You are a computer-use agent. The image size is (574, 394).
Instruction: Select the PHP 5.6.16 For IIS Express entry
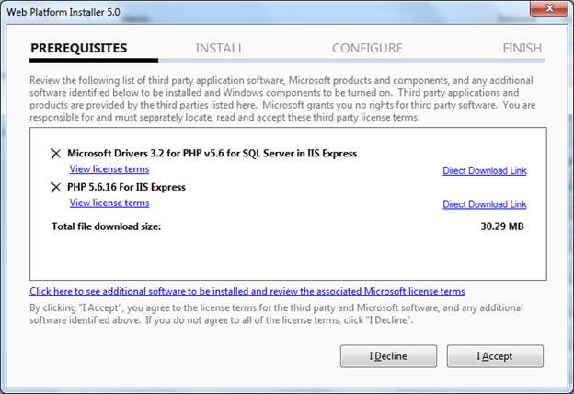tap(126, 187)
